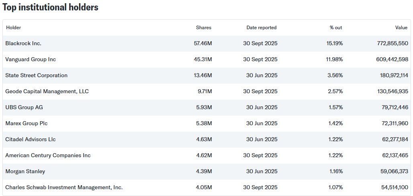Viewport: 413px width, 196px height.
Task: Click the 9.71M shares value
Action: (x=204, y=92)
